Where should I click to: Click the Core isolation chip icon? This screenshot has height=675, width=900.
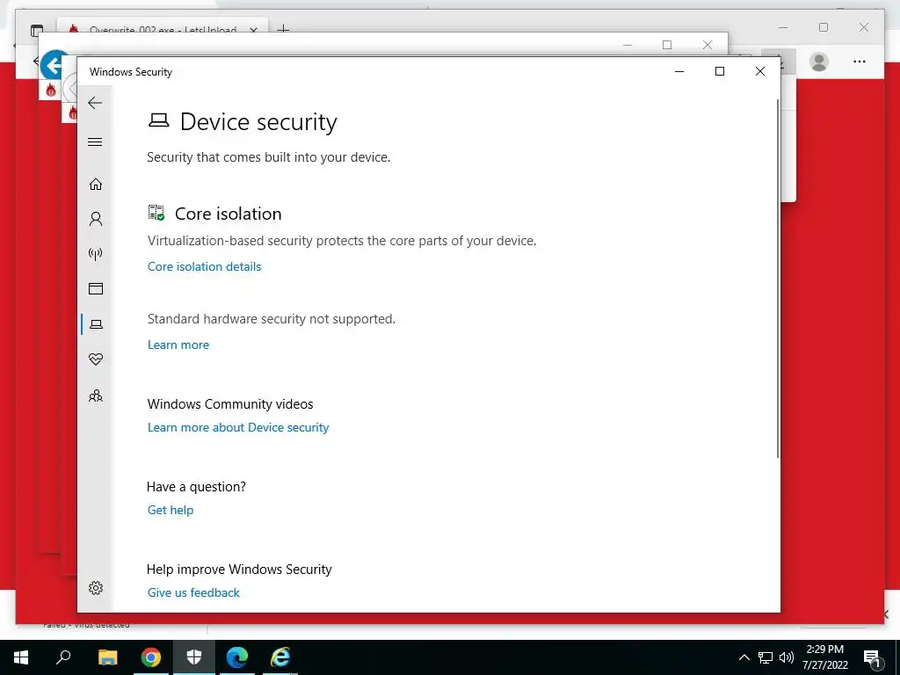pyautogui.click(x=156, y=213)
